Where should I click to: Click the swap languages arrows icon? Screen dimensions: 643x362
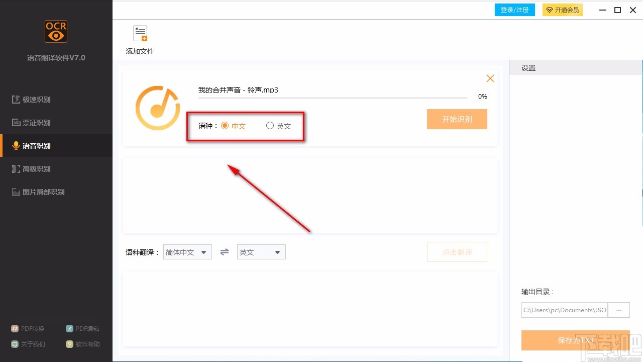pyautogui.click(x=224, y=251)
